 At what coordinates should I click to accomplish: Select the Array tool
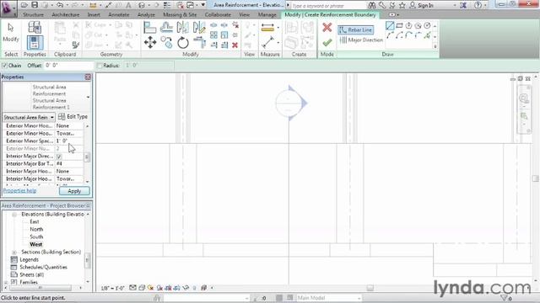pos(213,35)
